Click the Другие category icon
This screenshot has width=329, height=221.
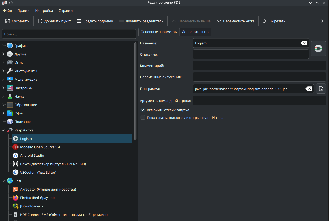pos(10,54)
